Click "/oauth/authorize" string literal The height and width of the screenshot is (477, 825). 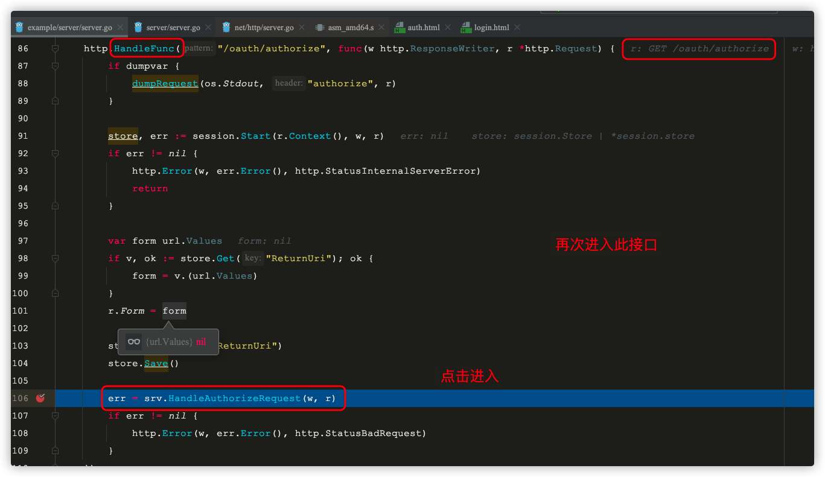(x=271, y=48)
